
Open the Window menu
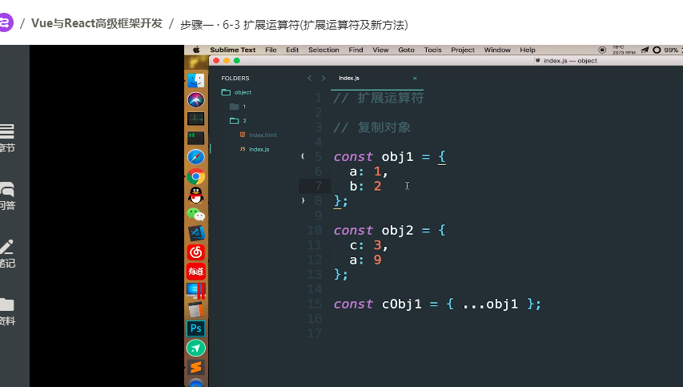[497, 50]
